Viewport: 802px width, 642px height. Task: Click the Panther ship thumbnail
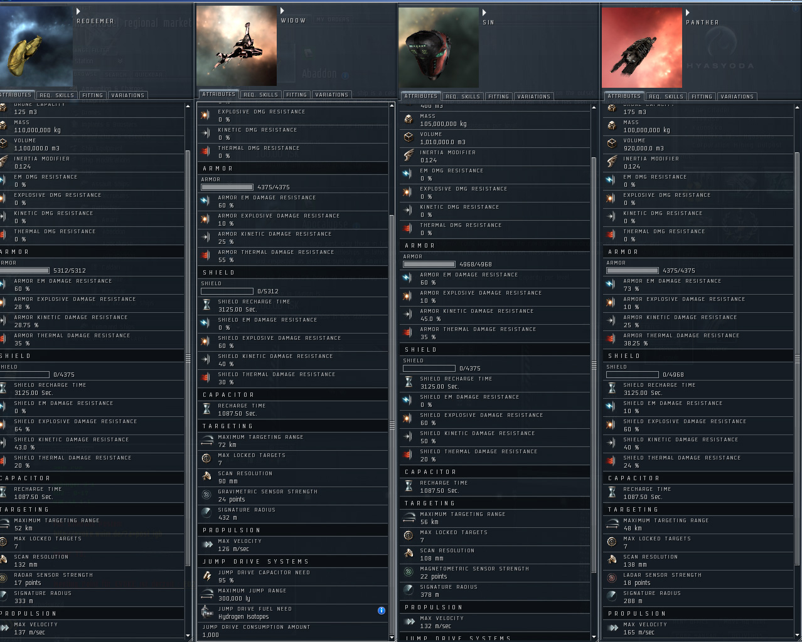coord(642,48)
